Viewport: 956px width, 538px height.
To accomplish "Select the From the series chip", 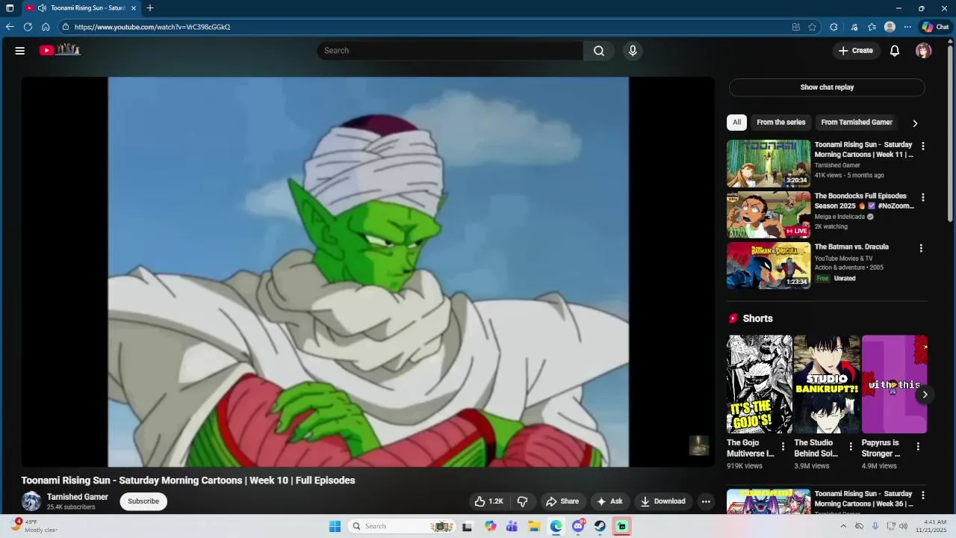I will pyautogui.click(x=781, y=123).
